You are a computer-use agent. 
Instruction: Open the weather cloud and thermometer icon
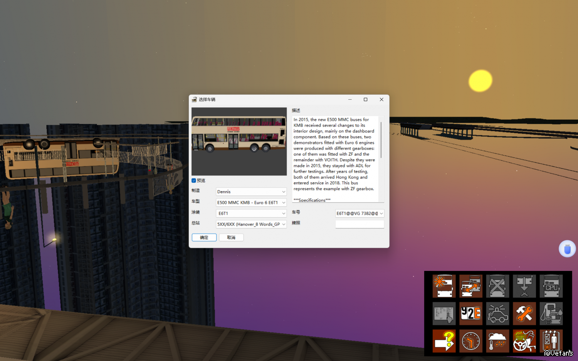pyautogui.click(x=497, y=341)
